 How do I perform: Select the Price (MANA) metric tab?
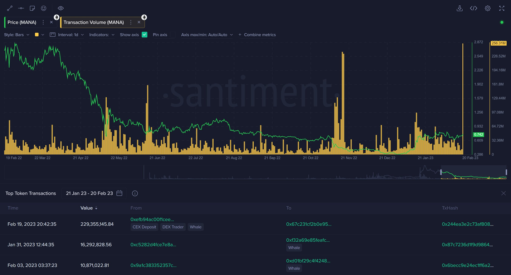tap(22, 22)
